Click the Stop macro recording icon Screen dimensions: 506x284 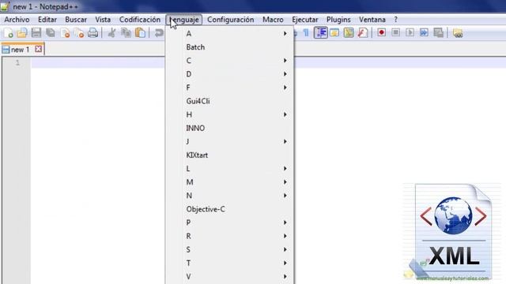(x=395, y=32)
